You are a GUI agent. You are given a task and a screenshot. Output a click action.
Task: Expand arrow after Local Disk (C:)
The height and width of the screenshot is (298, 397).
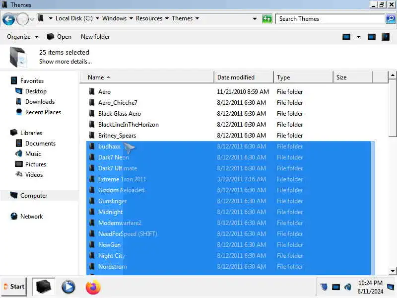coord(97,18)
